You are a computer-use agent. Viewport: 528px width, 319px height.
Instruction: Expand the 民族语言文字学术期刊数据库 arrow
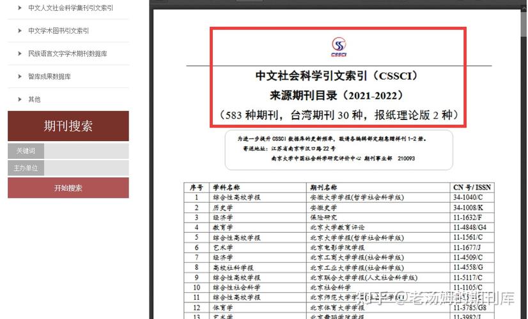[x=20, y=54]
